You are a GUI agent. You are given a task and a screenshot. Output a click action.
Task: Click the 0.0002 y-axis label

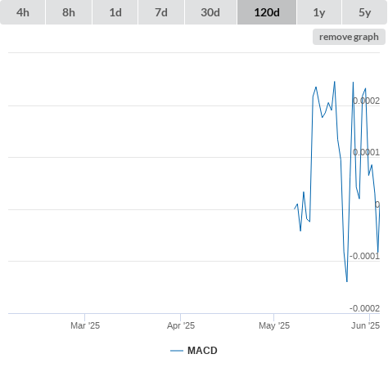(366, 101)
